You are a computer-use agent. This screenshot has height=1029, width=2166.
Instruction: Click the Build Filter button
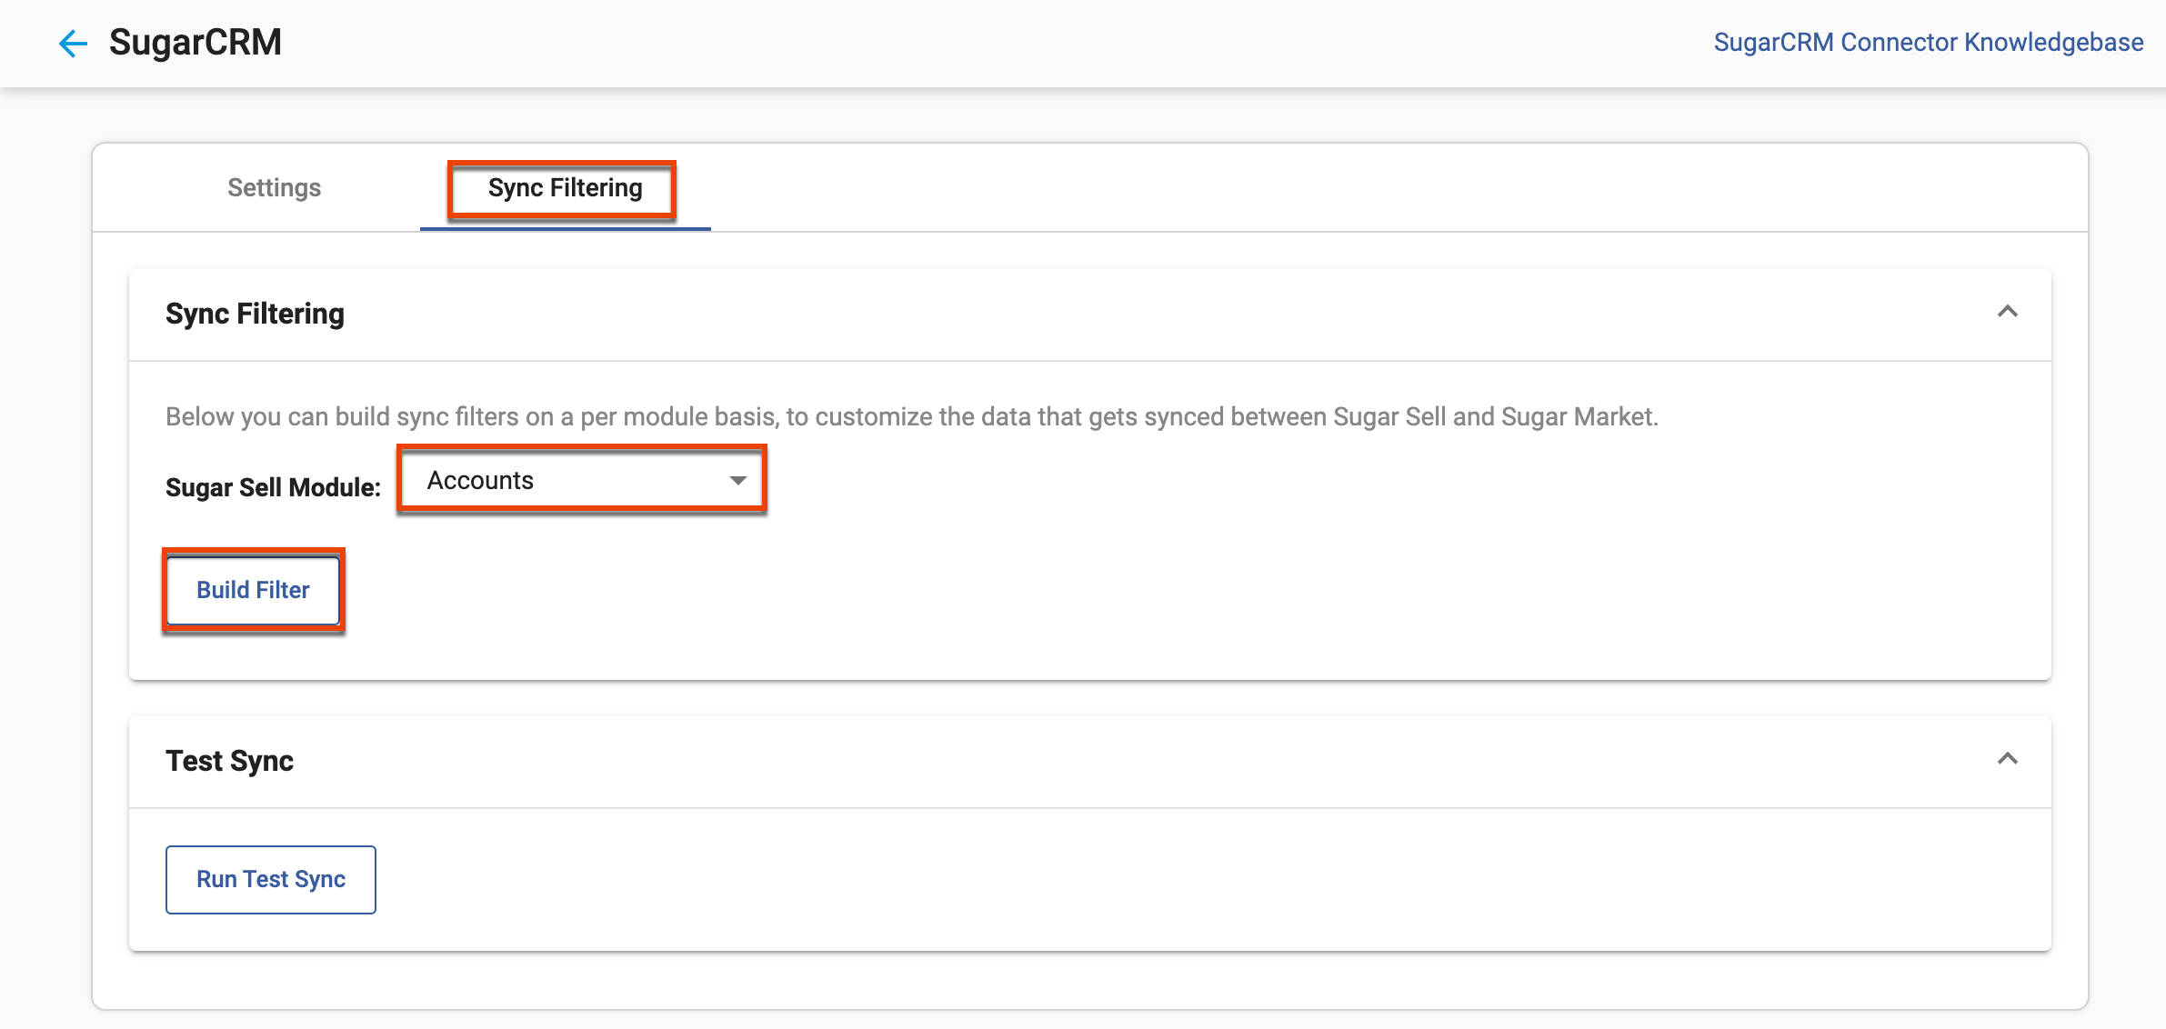coord(253,589)
